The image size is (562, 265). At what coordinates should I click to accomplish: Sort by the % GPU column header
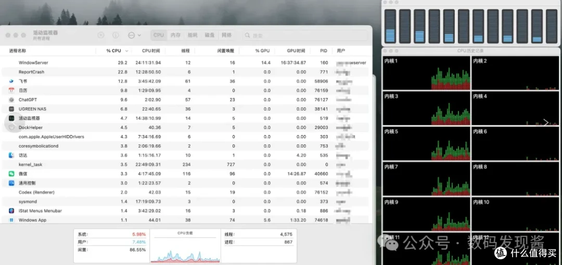pyautogui.click(x=262, y=51)
